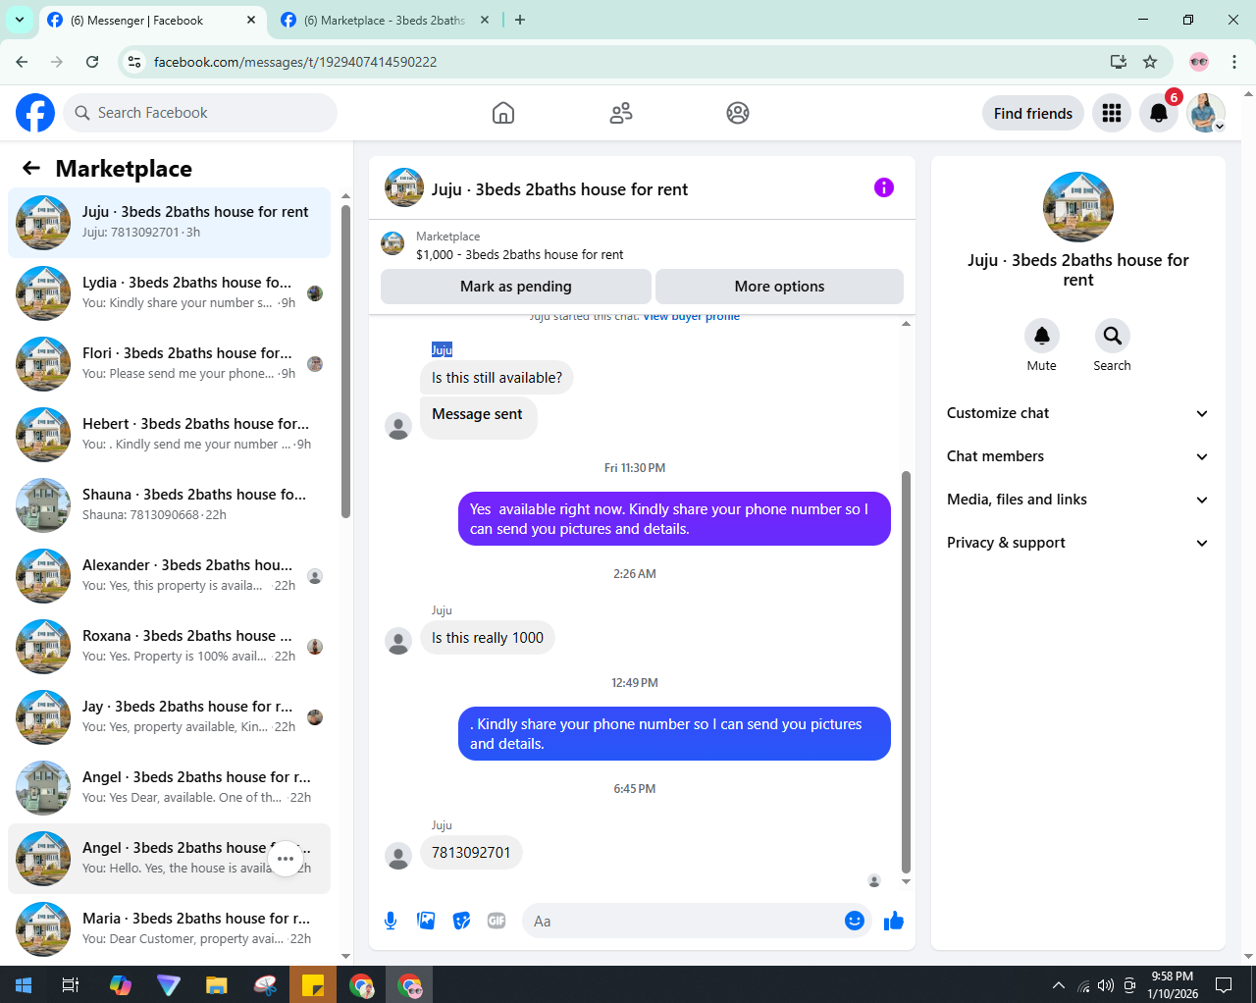This screenshot has height=1003, width=1256.
Task: Open the apps grid menu icon
Action: [1112, 113]
